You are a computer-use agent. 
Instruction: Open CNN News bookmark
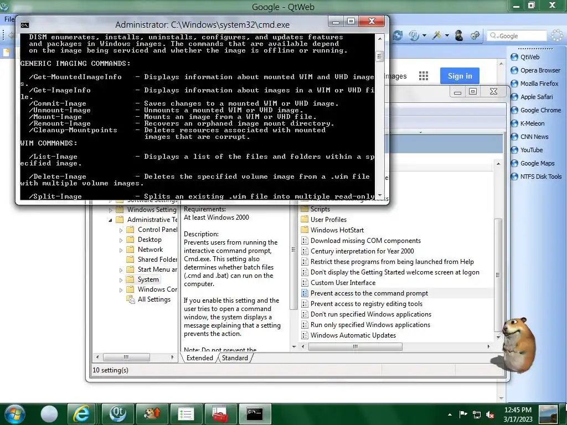click(x=529, y=137)
